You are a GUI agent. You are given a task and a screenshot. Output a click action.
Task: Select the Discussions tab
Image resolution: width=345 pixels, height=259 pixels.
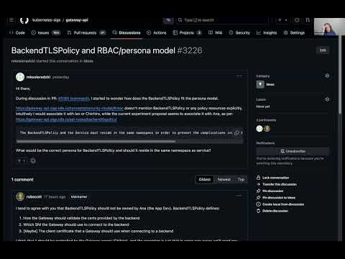click(126, 32)
